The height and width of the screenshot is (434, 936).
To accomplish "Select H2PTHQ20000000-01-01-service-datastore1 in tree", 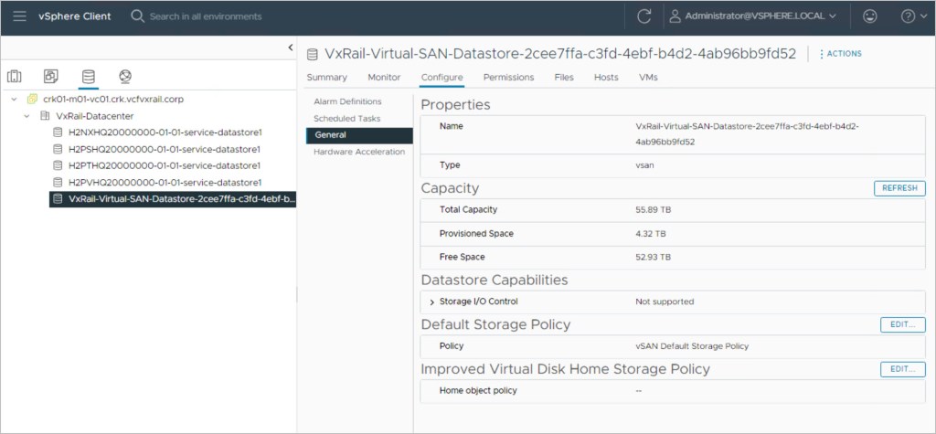I will click(165, 165).
